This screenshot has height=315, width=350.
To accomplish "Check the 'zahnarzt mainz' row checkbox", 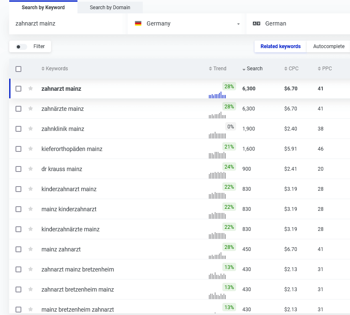I will coord(18,89).
